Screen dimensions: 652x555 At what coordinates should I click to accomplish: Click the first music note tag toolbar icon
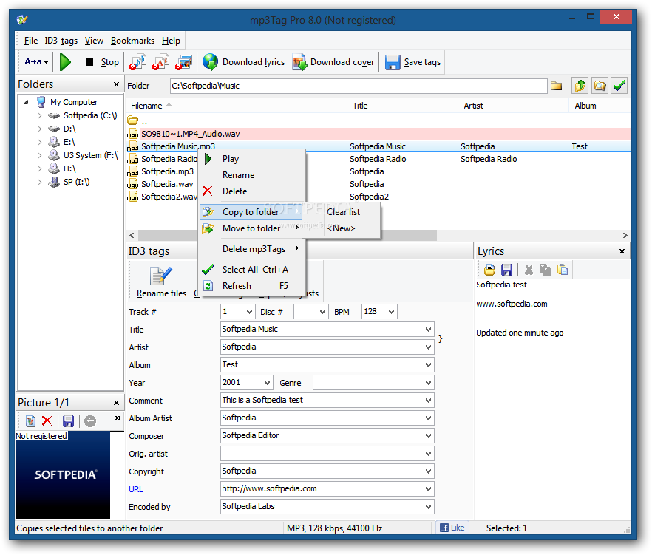point(137,62)
